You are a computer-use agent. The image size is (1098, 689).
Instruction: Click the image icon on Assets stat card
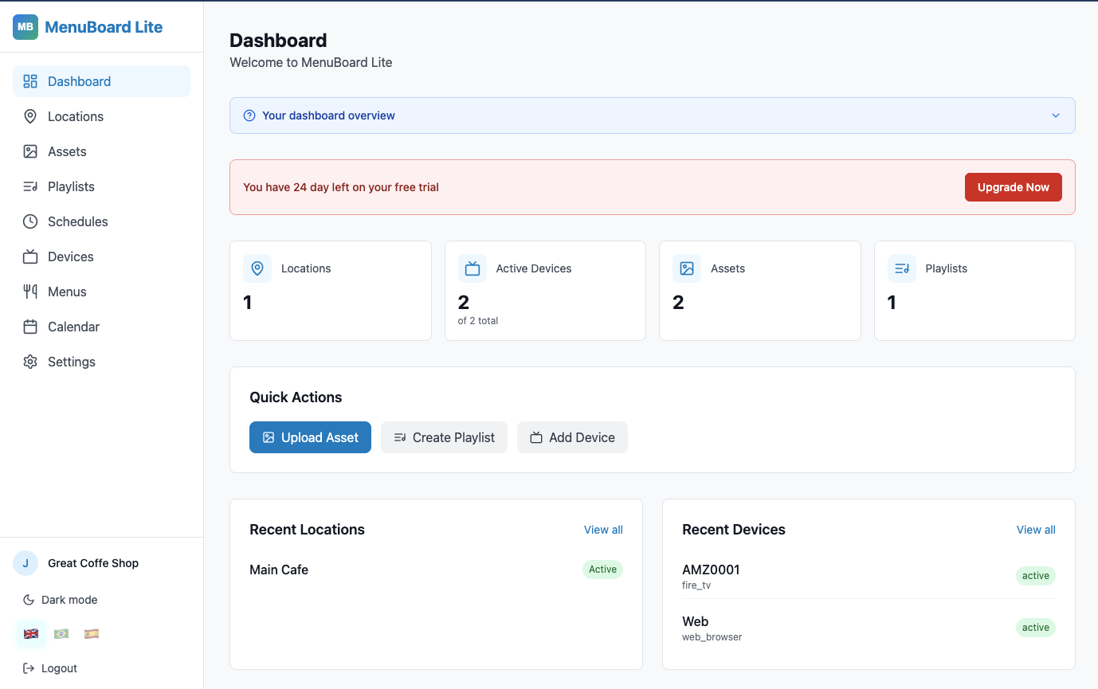click(x=687, y=268)
